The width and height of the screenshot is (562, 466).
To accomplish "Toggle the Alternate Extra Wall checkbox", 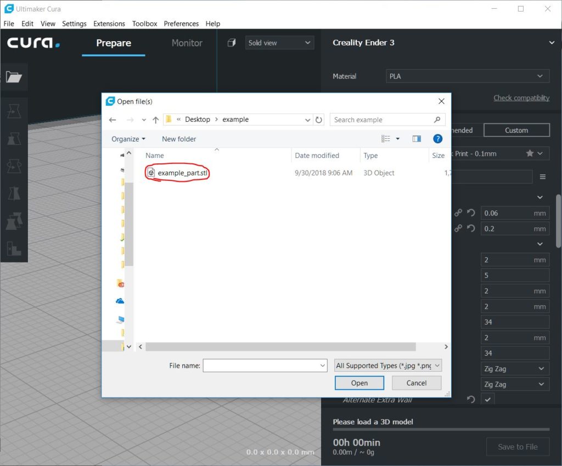I will pyautogui.click(x=487, y=399).
